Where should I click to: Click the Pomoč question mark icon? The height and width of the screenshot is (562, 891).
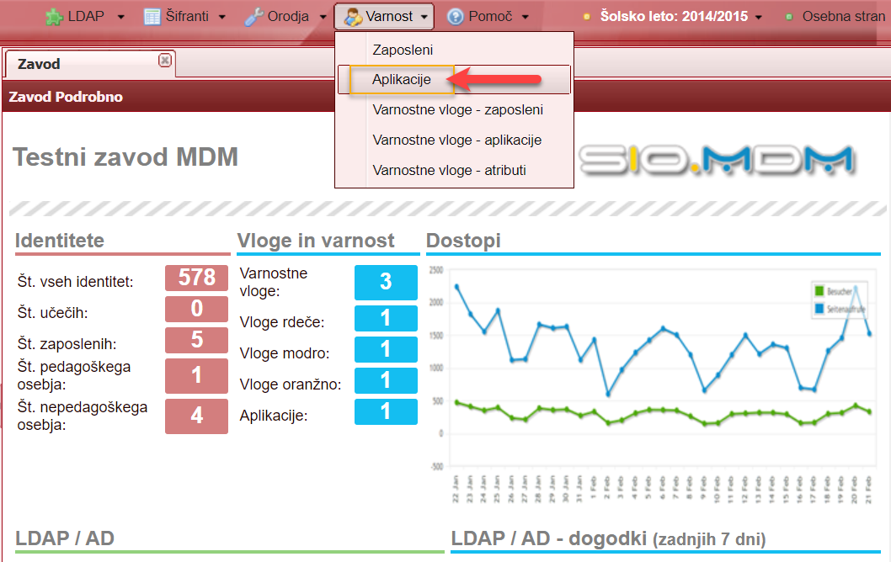[x=455, y=17]
